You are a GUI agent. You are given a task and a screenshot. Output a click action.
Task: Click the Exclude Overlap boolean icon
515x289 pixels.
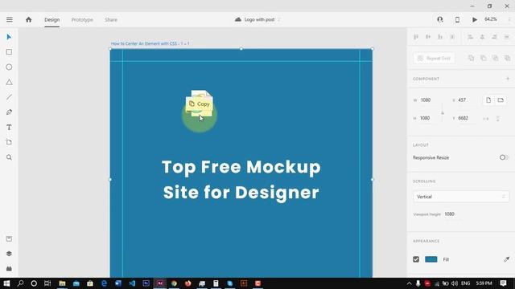[508, 59]
